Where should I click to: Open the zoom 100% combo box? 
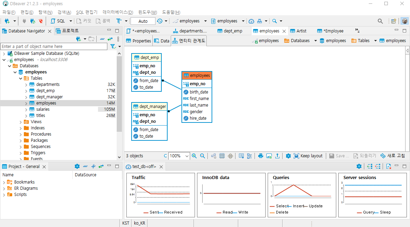pos(179,156)
